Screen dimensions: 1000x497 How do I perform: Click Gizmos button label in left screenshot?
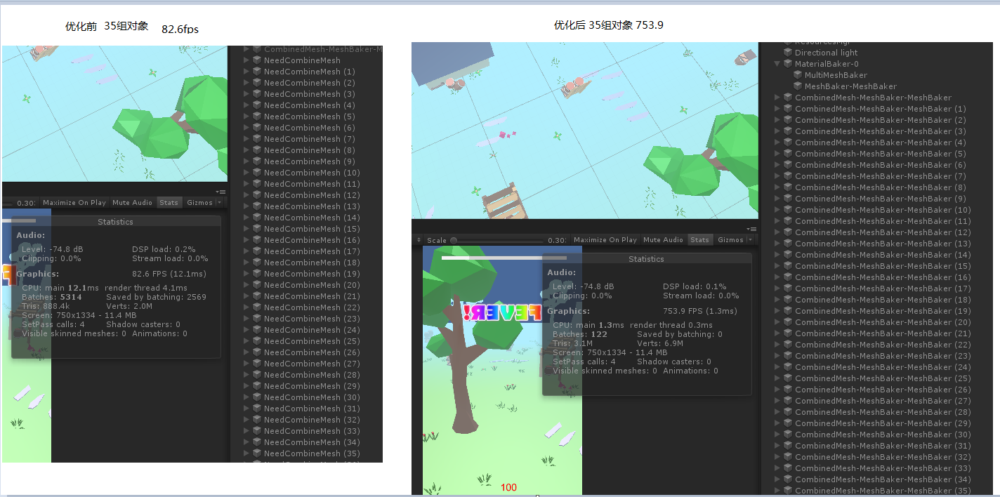tap(199, 203)
